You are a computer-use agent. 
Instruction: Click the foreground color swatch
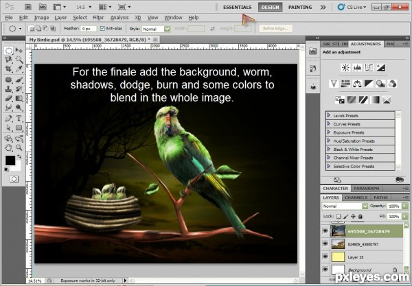[10, 160]
